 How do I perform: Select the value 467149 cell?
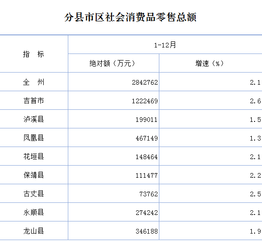[113, 138]
